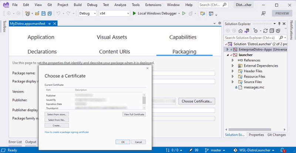
Task: Open the Solution Explorer window options dropdown
Action: (275, 24)
